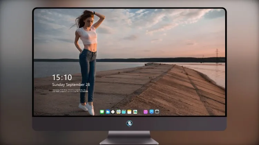259x145 pixels.
Task: Launch the Weather app from the dock
Action: tap(108, 112)
